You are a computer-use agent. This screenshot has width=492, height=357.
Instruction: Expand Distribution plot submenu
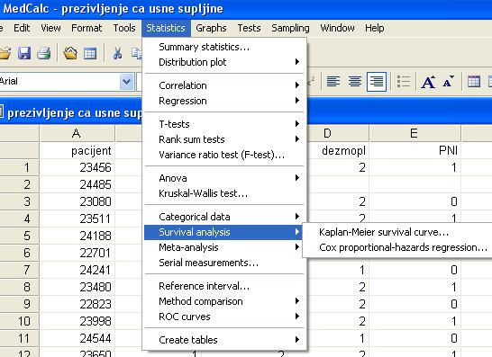pyautogui.click(x=225, y=62)
